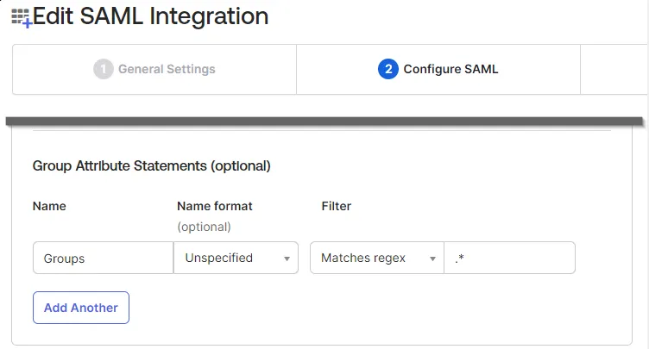Click the Edit SAML Integration page title
Screen dimensions: 649x349
click(x=151, y=16)
